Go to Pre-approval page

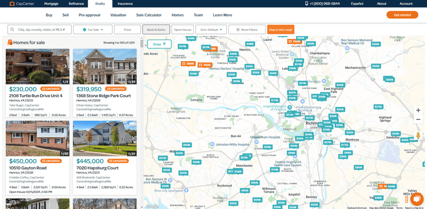(x=89, y=15)
